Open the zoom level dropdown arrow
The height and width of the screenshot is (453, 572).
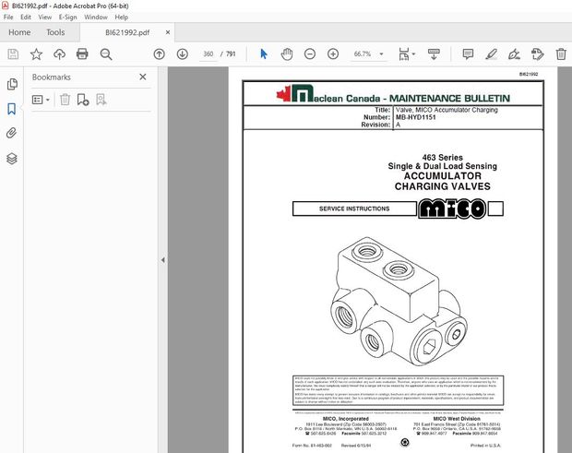pos(381,54)
